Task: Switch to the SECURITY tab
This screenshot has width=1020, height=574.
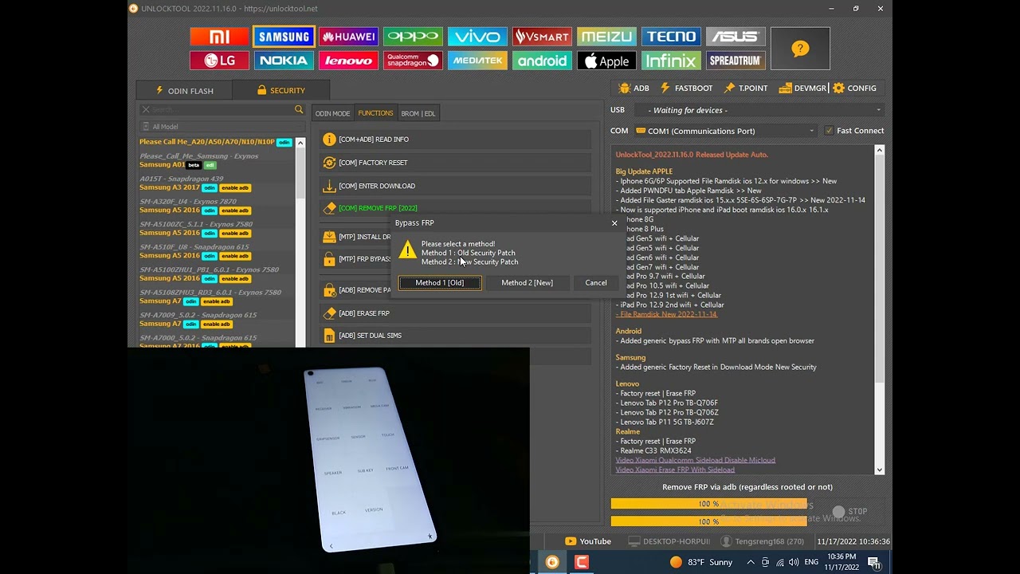Action: click(x=280, y=91)
